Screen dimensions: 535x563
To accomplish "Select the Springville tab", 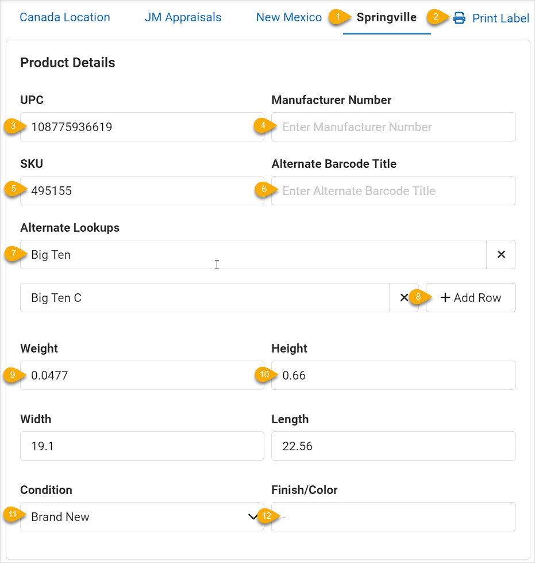I will coord(386,17).
